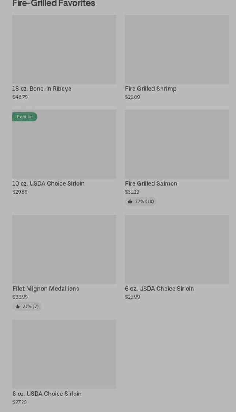Click the Fire Grilled Salmon name link
Screen dimensions: 236x412
tap(151, 184)
